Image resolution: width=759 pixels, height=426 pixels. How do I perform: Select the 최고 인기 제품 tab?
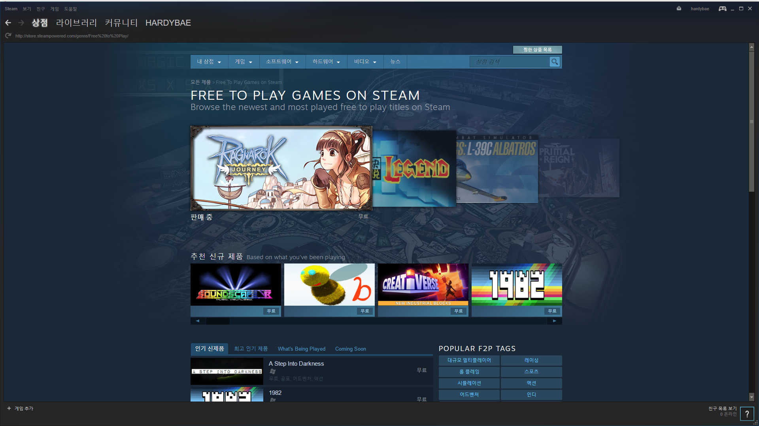[251, 349]
